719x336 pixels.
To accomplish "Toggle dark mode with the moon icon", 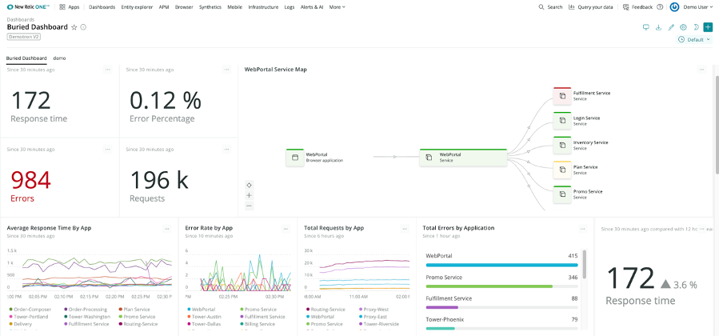I will tap(696, 27).
